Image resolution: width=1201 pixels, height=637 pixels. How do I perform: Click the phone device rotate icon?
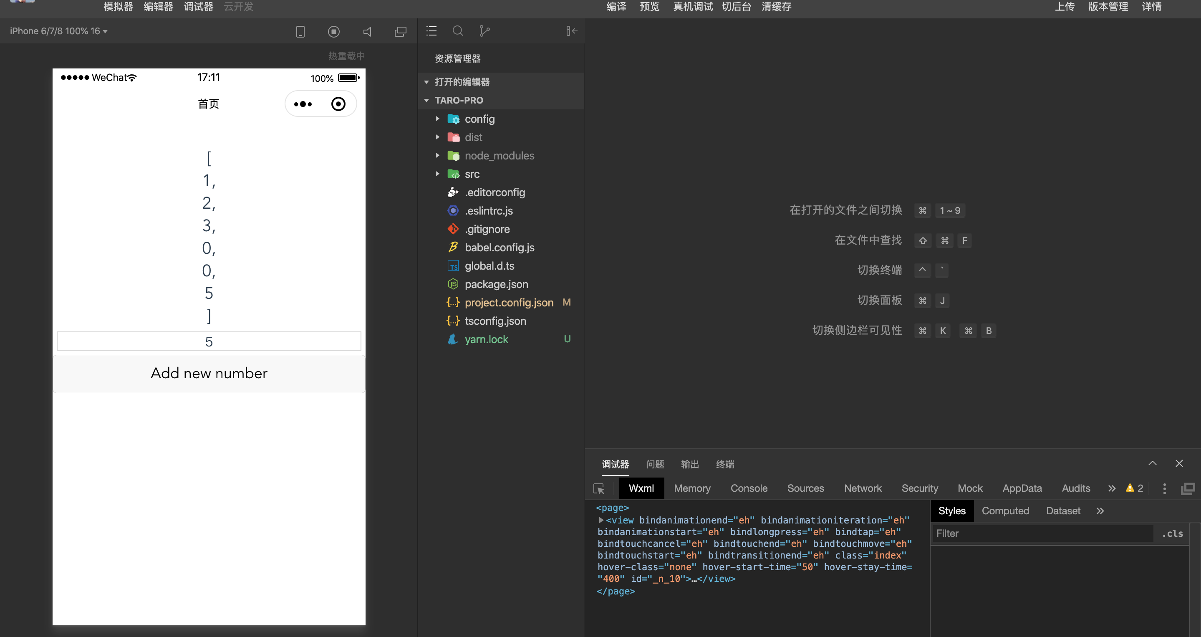pos(300,31)
